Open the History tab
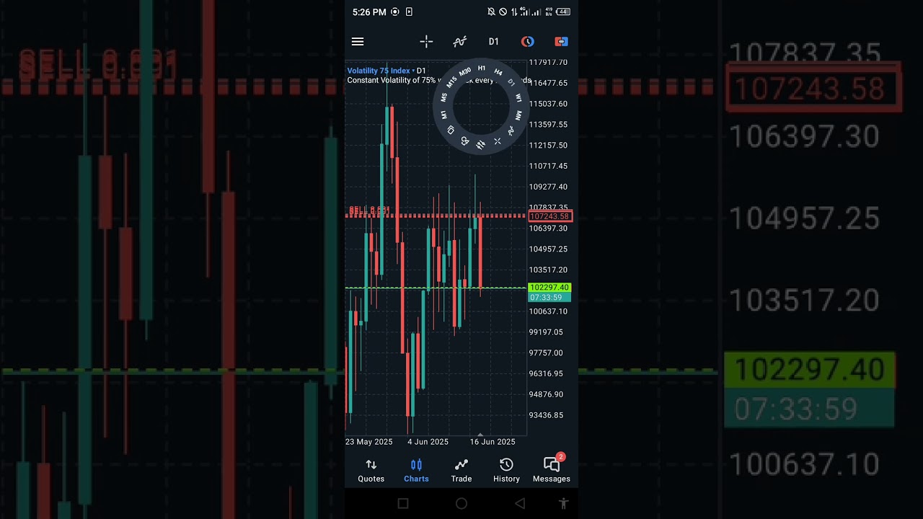This screenshot has width=923, height=519. [506, 471]
